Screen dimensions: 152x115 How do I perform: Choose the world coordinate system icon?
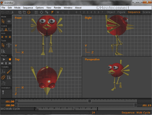click(x=2, y=30)
